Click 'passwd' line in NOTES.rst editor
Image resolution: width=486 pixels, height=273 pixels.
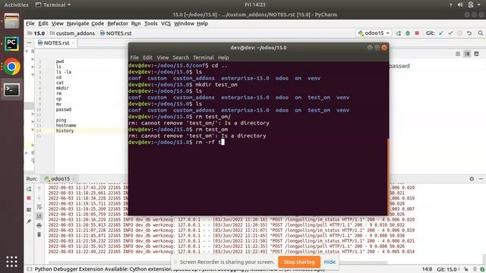tap(63, 109)
